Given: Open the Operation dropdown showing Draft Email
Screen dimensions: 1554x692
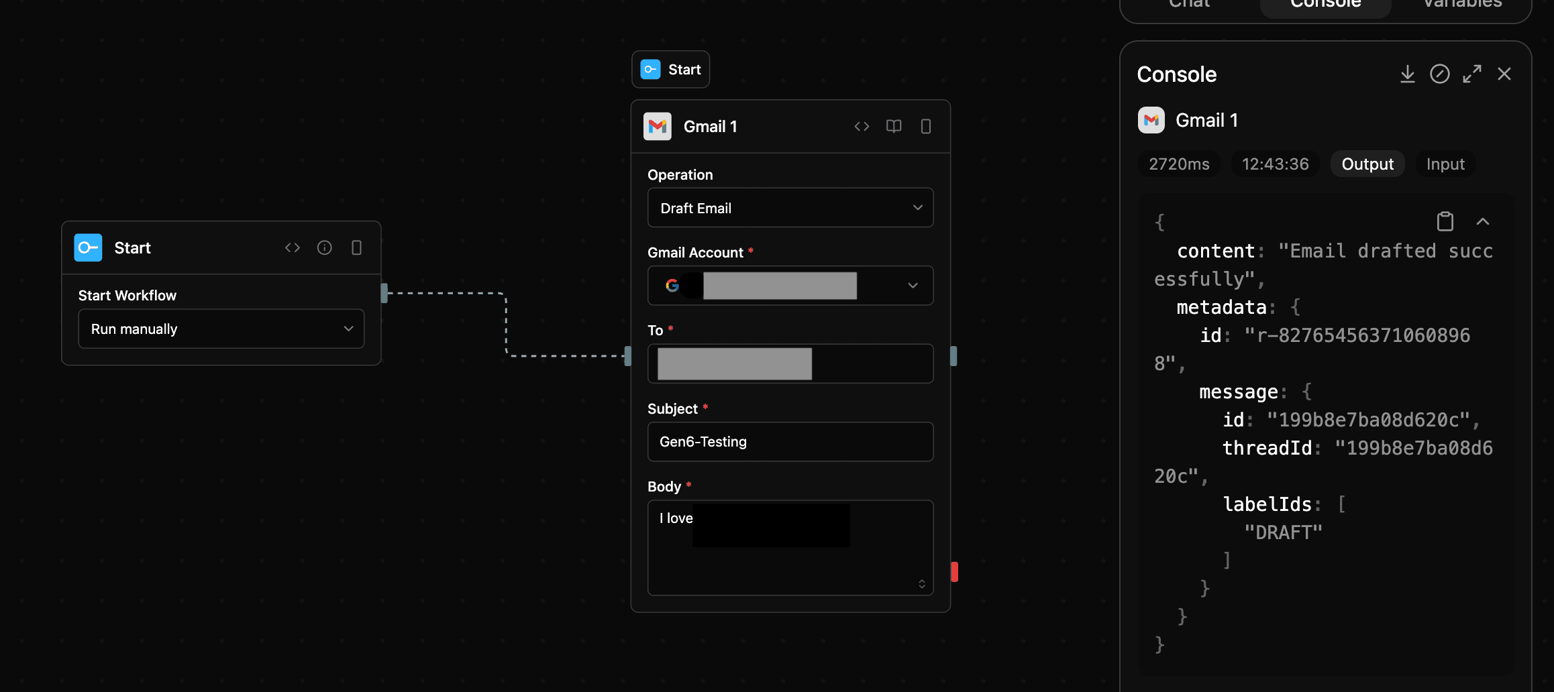Looking at the screenshot, I should 790,208.
